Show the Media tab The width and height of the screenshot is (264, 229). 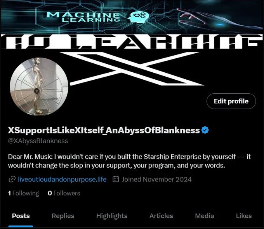205,216
